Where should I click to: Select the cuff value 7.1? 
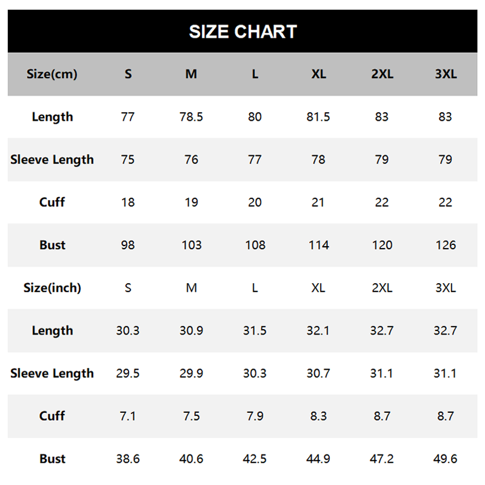tap(128, 416)
